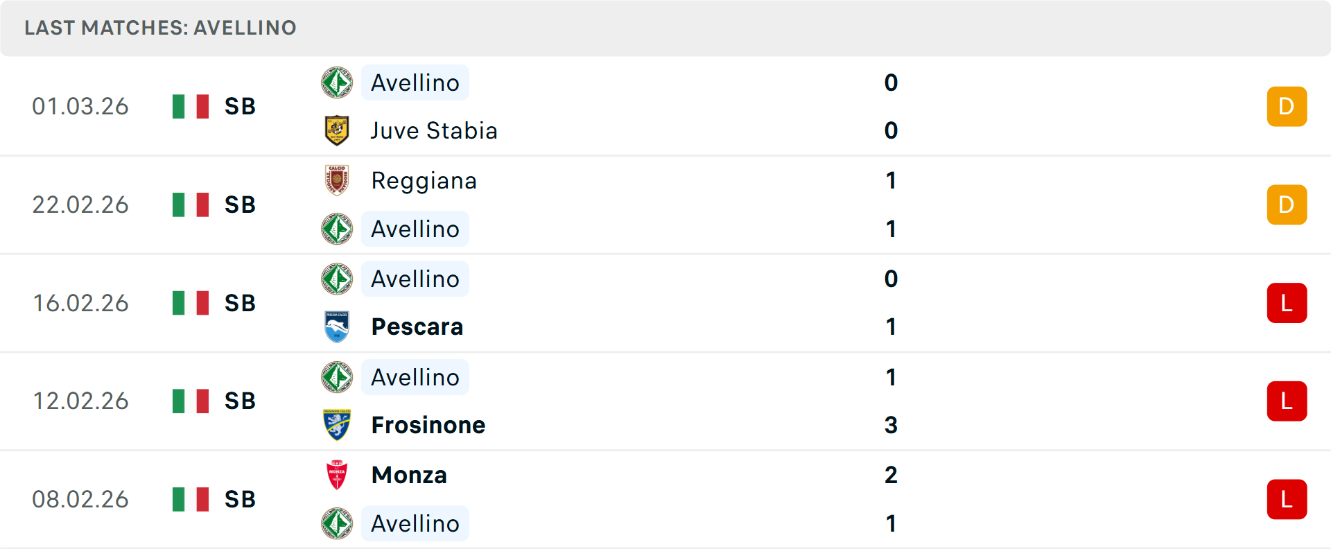Open Reggiana team link
Image resolution: width=1331 pixels, height=549 pixels.
click(424, 180)
